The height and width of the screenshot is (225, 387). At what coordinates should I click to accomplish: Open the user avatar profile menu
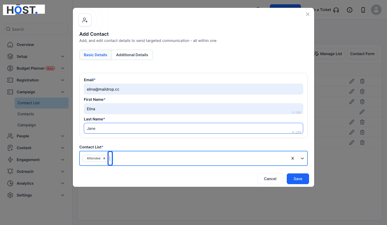376,10
